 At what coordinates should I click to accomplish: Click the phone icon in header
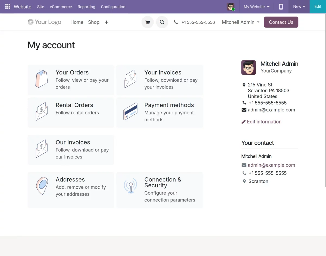tap(176, 22)
